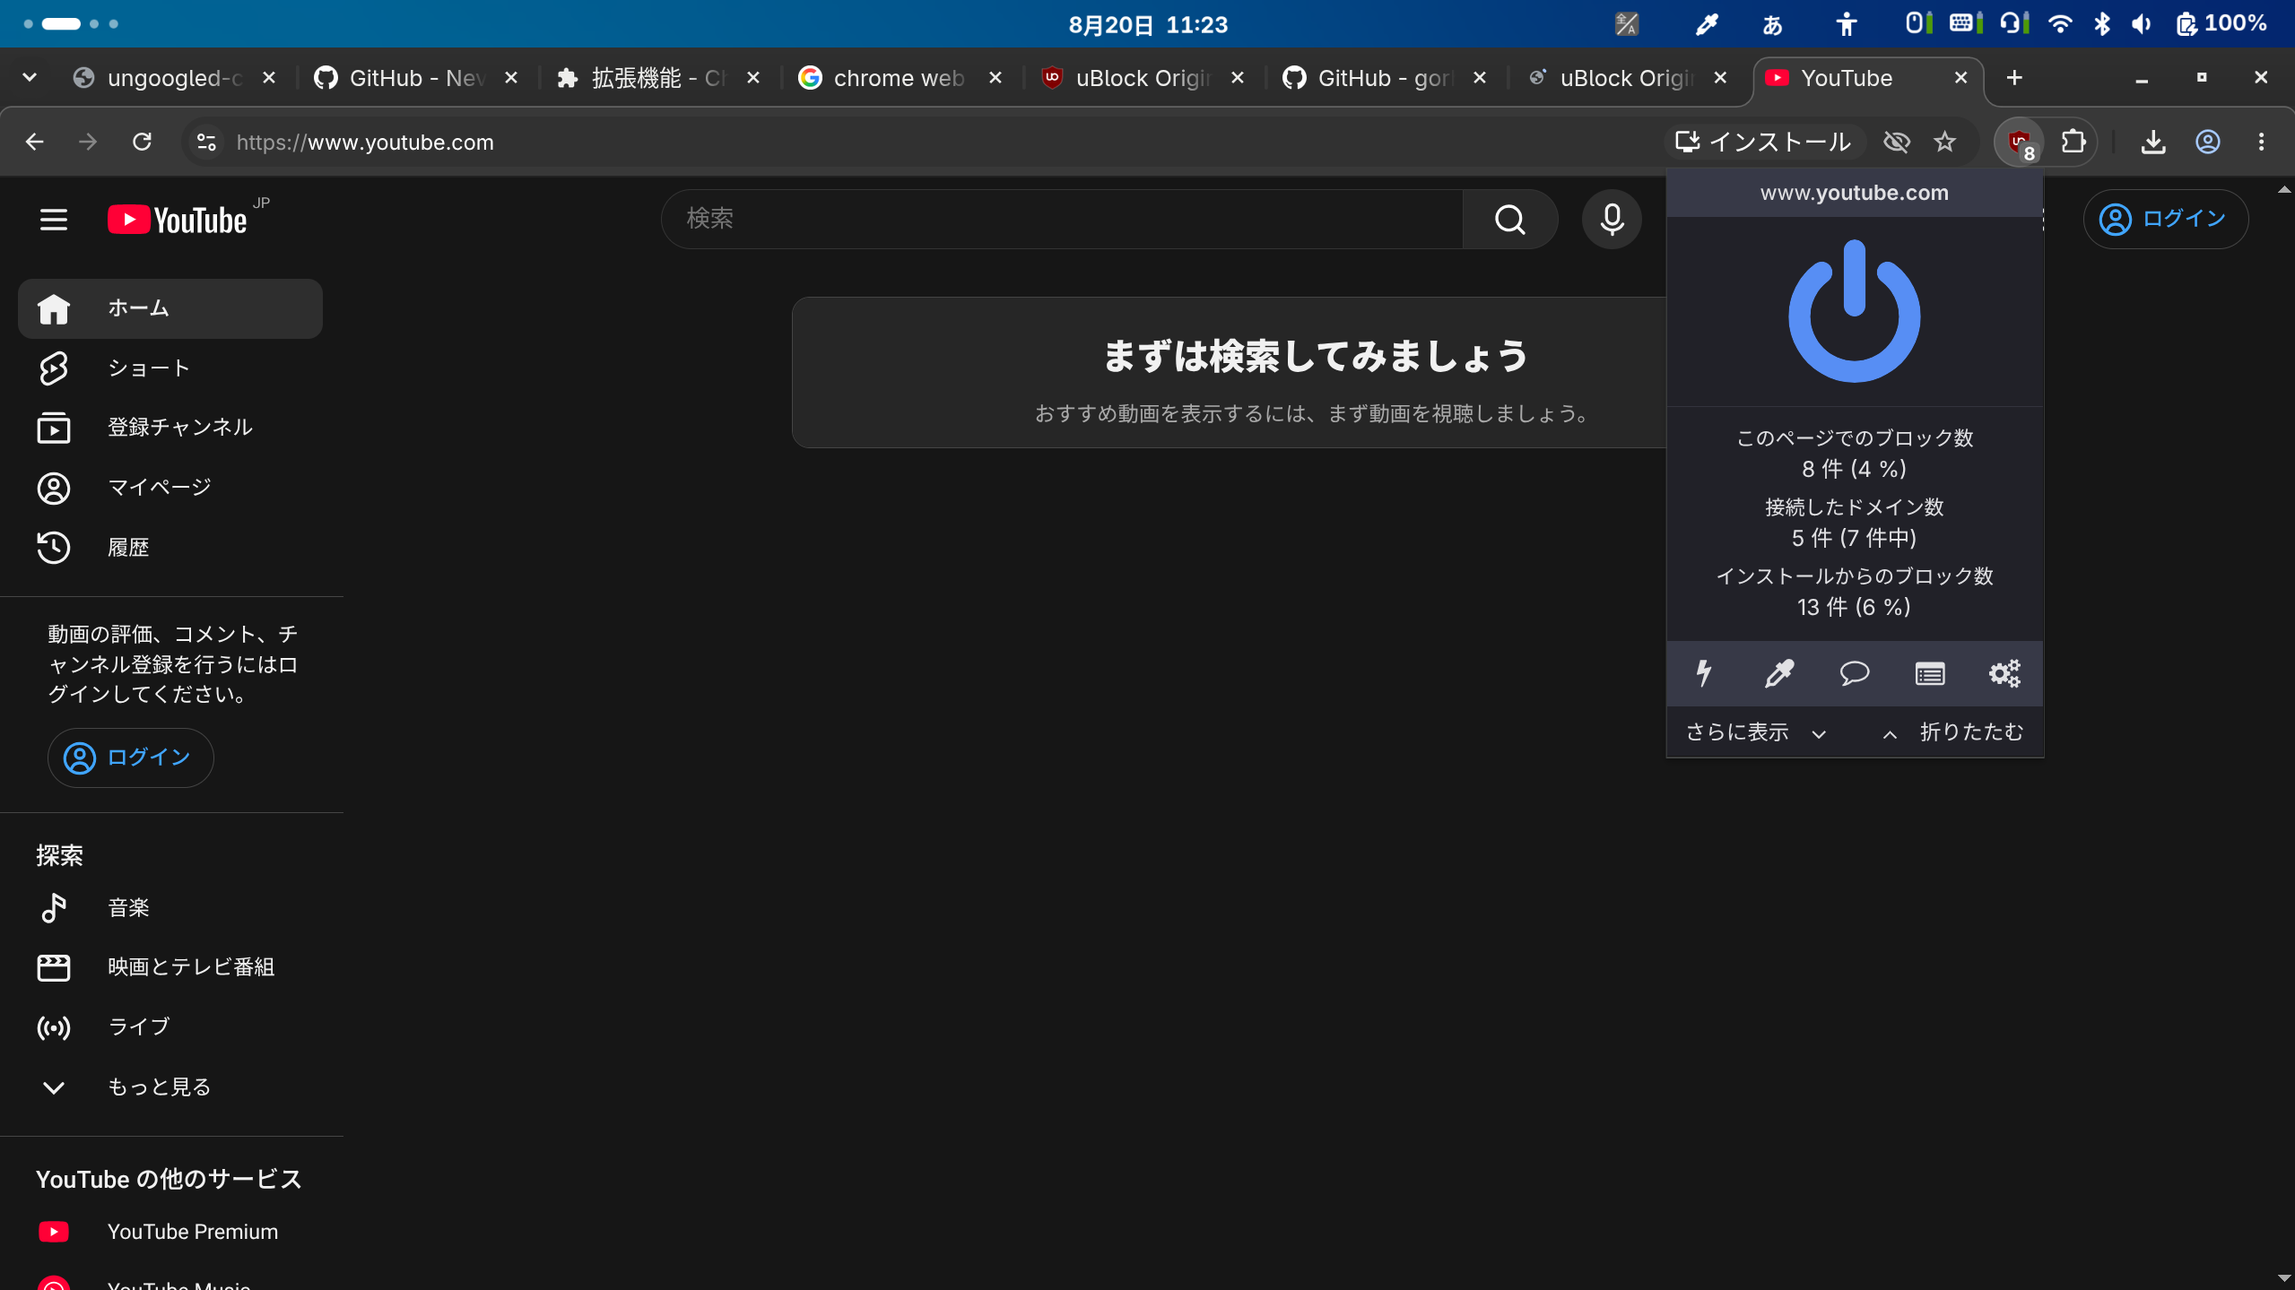Open the browser three-dot menu
This screenshot has width=2295, height=1290.
pyautogui.click(x=2261, y=142)
